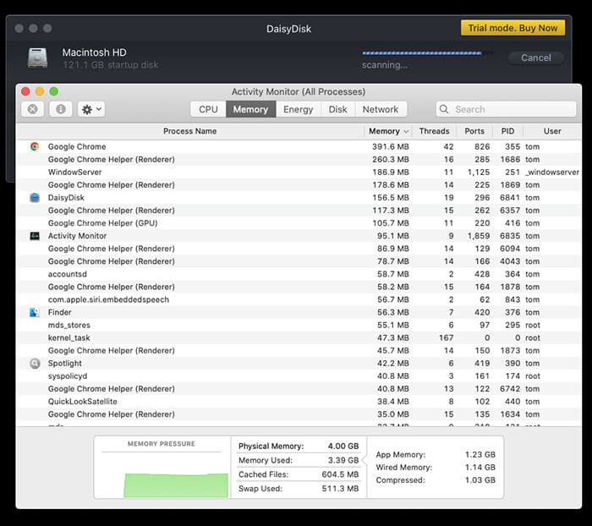
Task: Select the syspolicyd process row
Action: 299,376
